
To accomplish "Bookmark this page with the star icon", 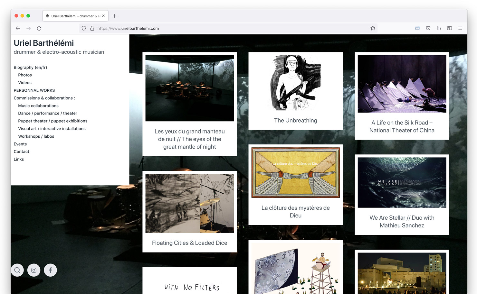I will (373, 28).
